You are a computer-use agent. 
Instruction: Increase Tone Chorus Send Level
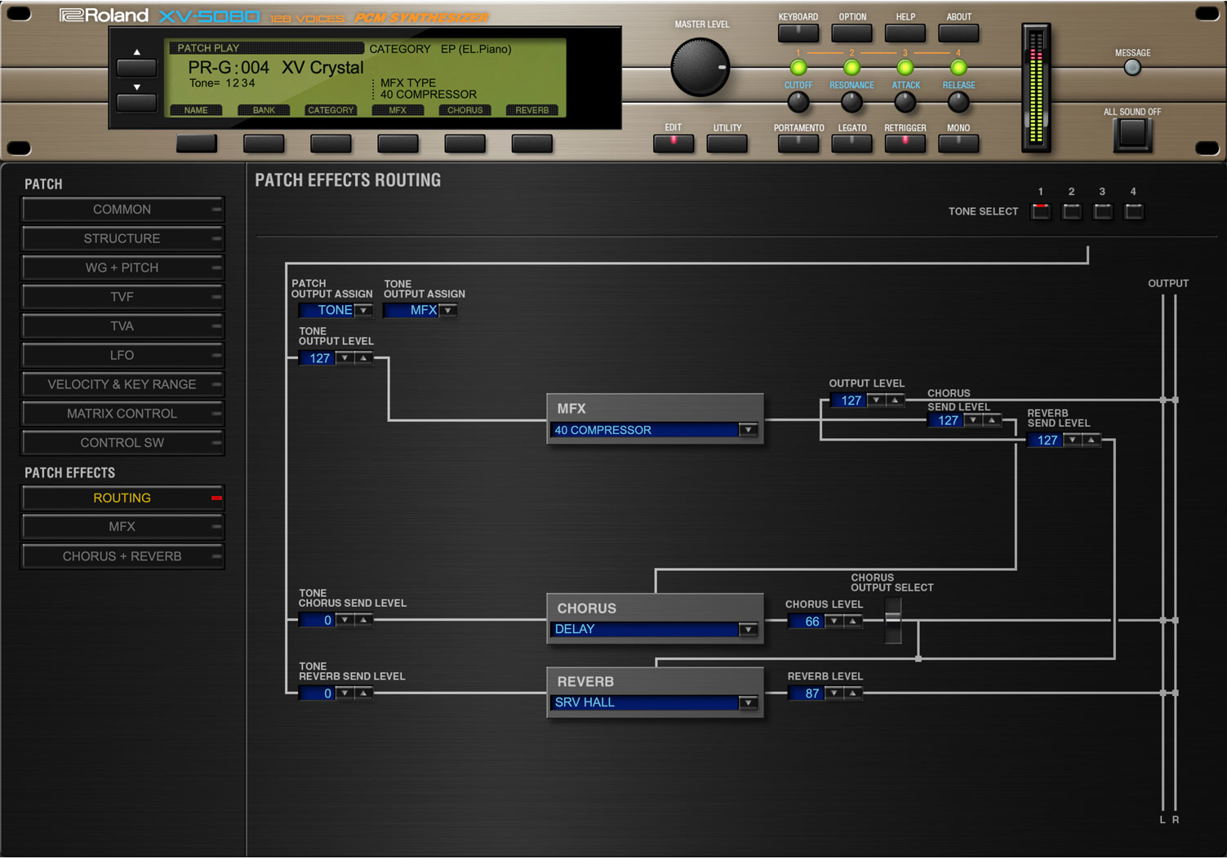coord(363,621)
